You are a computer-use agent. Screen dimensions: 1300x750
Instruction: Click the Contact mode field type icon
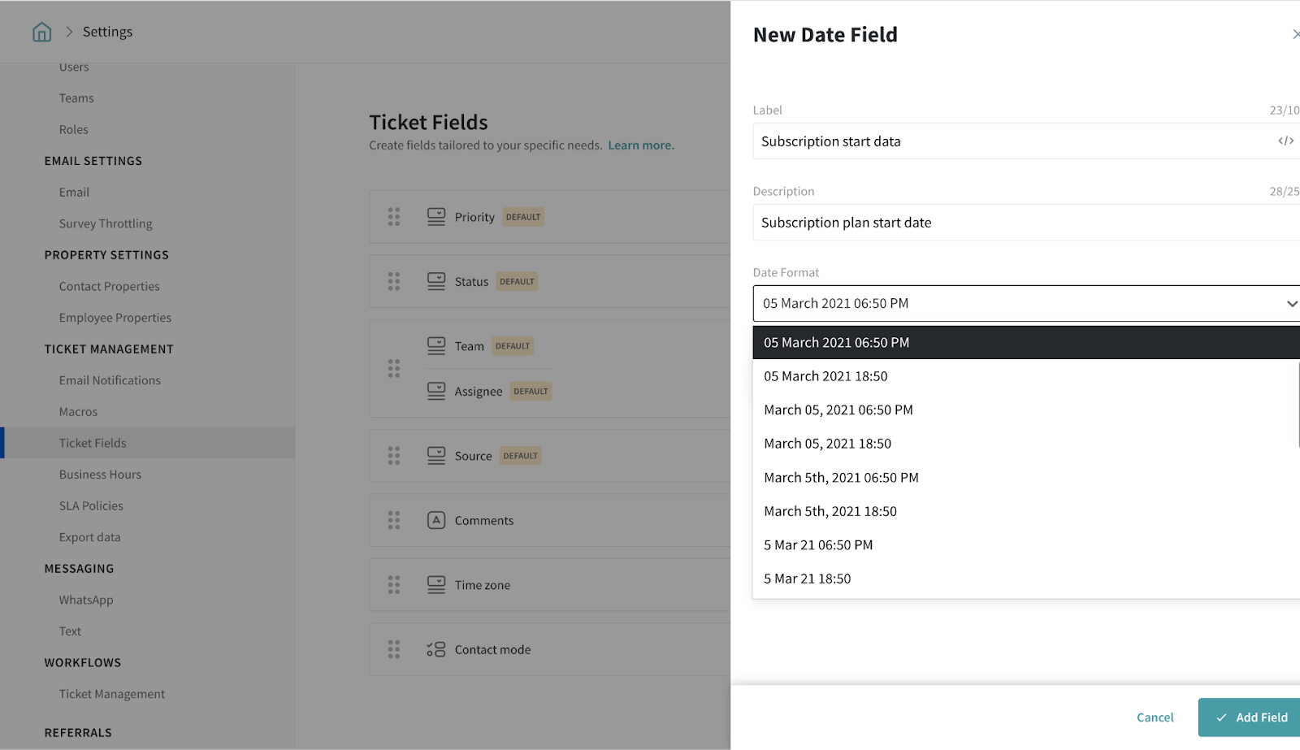436,649
